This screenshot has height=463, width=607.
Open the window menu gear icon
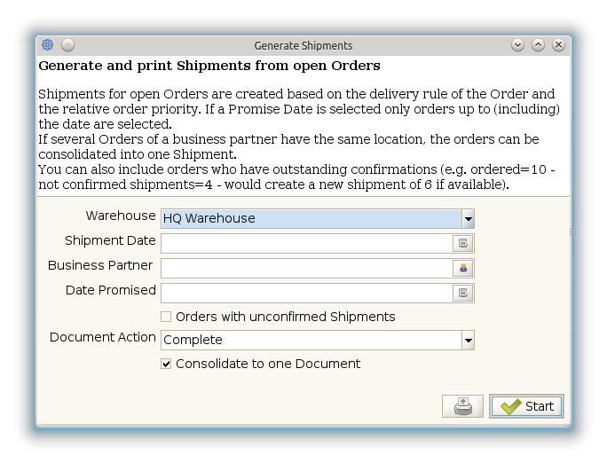48,45
